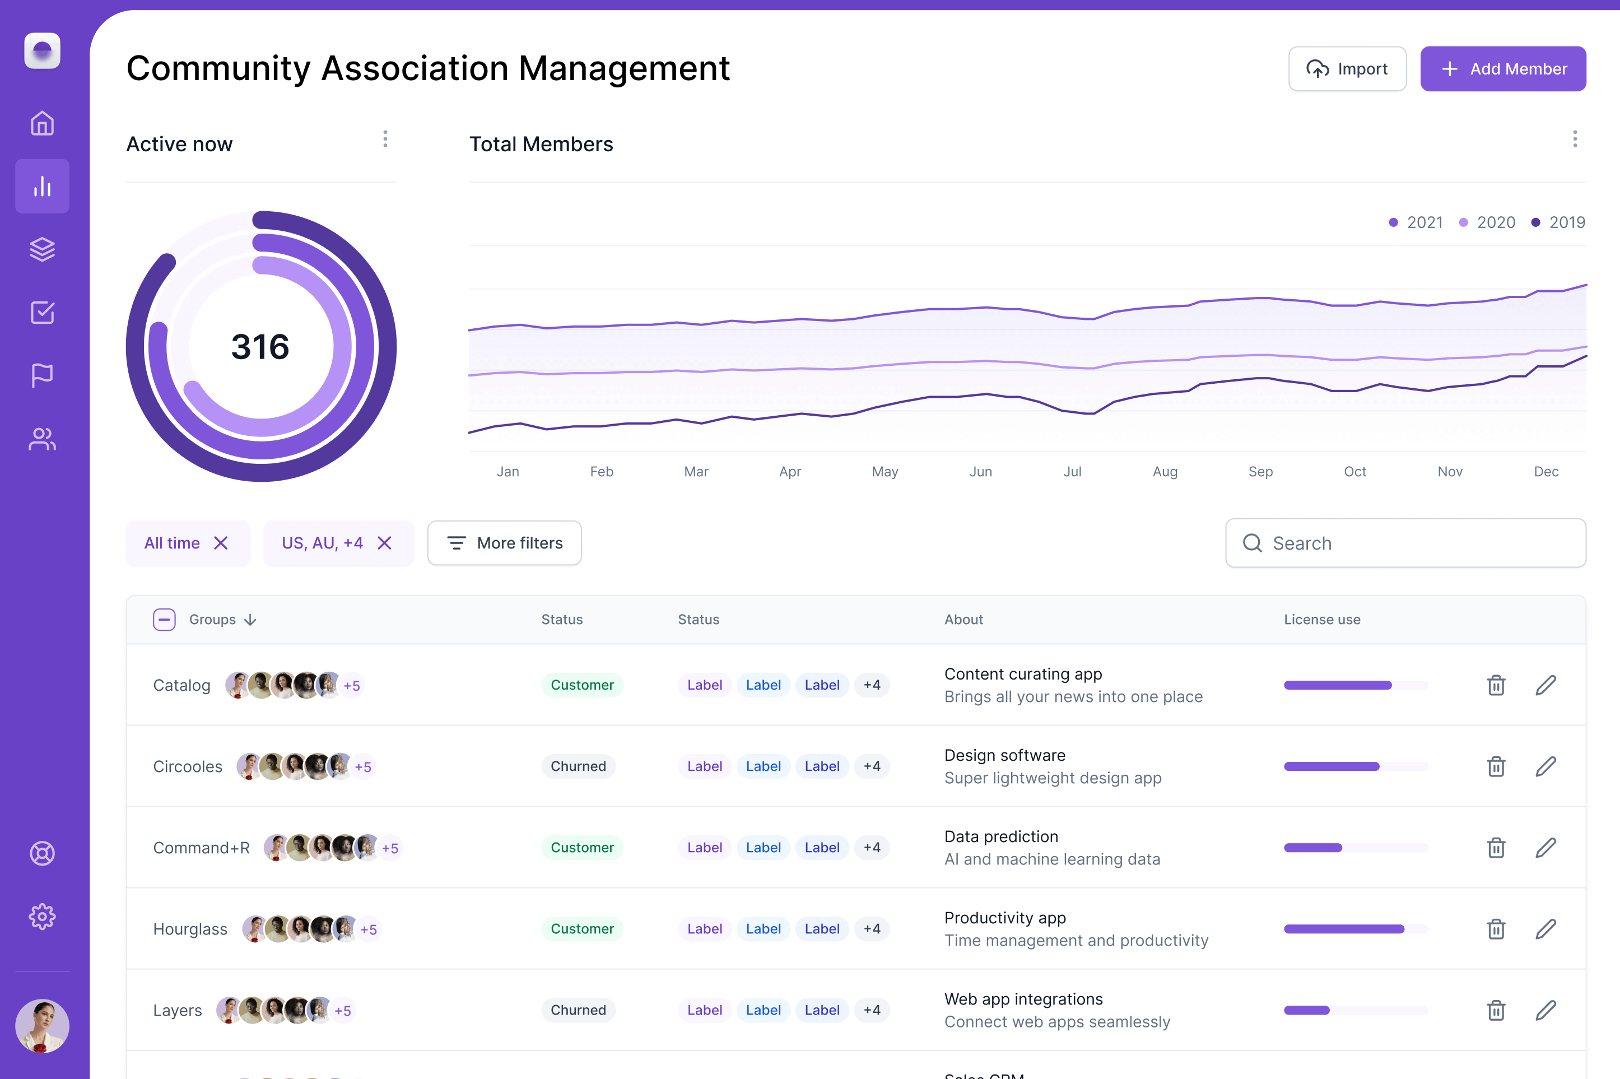
Task: Open the Flag section in the sidebar
Action: (x=42, y=375)
